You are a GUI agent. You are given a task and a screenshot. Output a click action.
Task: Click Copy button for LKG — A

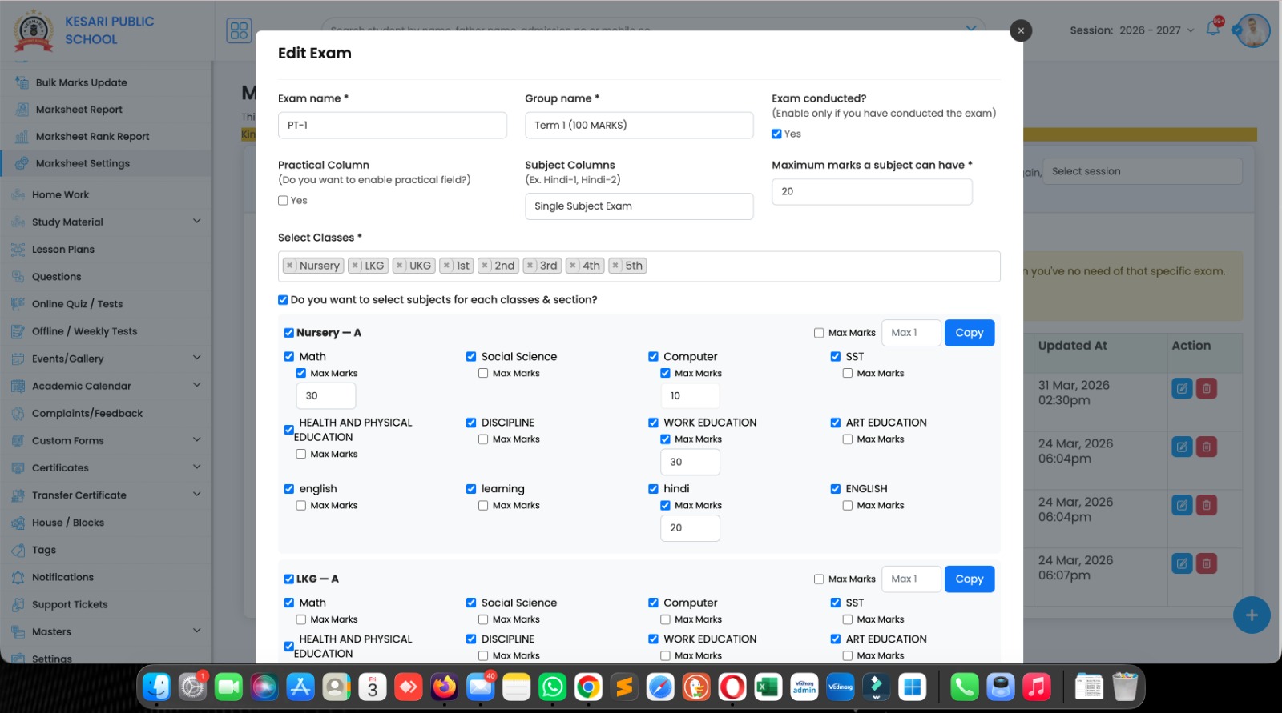tap(969, 579)
